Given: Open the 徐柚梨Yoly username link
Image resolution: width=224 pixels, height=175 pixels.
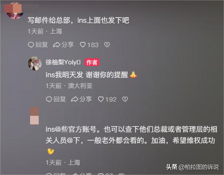Looking at the screenshot, I should coord(63,62).
